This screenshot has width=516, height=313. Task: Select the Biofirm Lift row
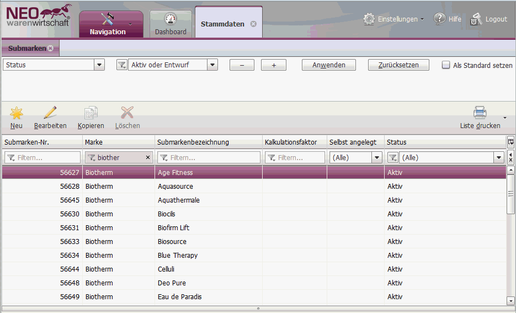pyautogui.click(x=254, y=228)
